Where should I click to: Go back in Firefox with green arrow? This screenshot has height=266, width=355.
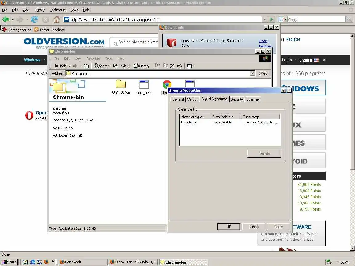coord(6,19)
